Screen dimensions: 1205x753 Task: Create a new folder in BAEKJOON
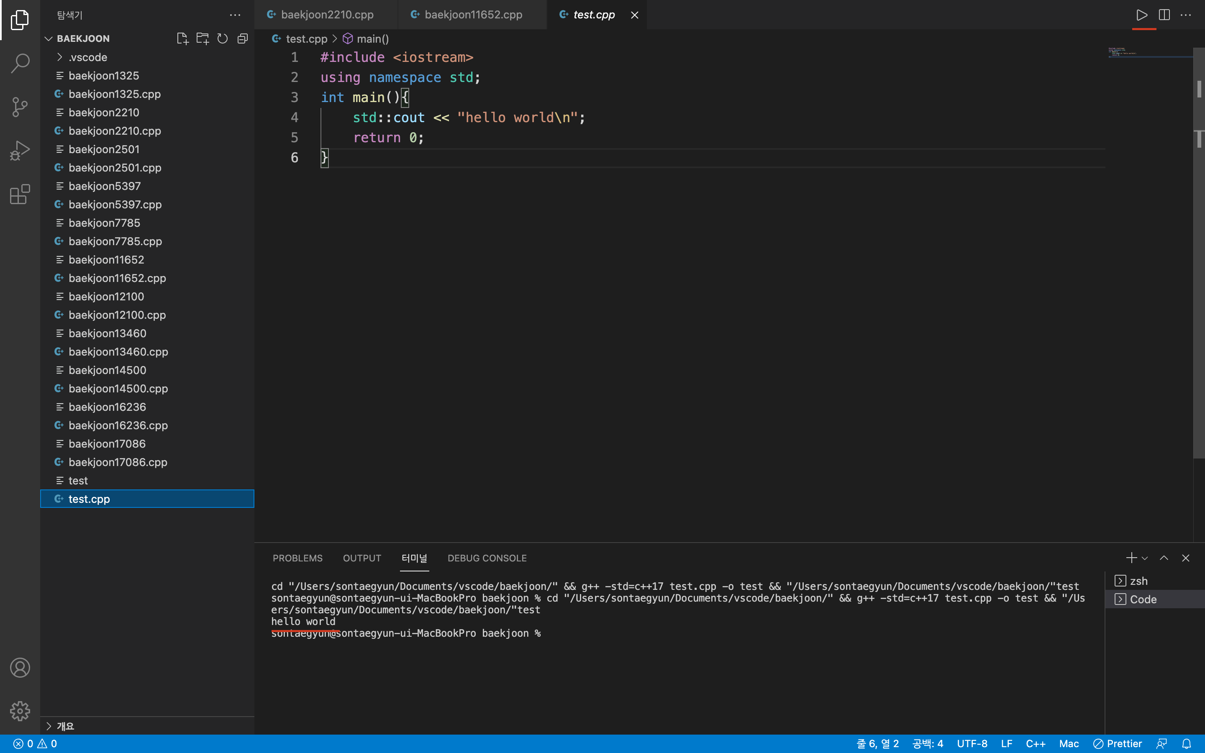[203, 38]
